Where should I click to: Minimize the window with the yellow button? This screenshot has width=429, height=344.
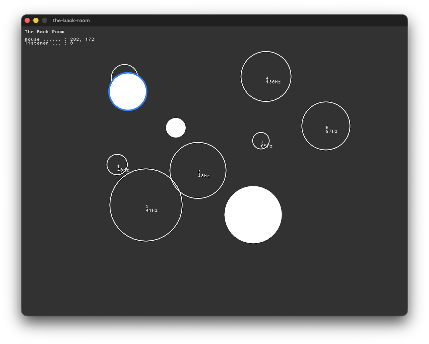point(36,20)
